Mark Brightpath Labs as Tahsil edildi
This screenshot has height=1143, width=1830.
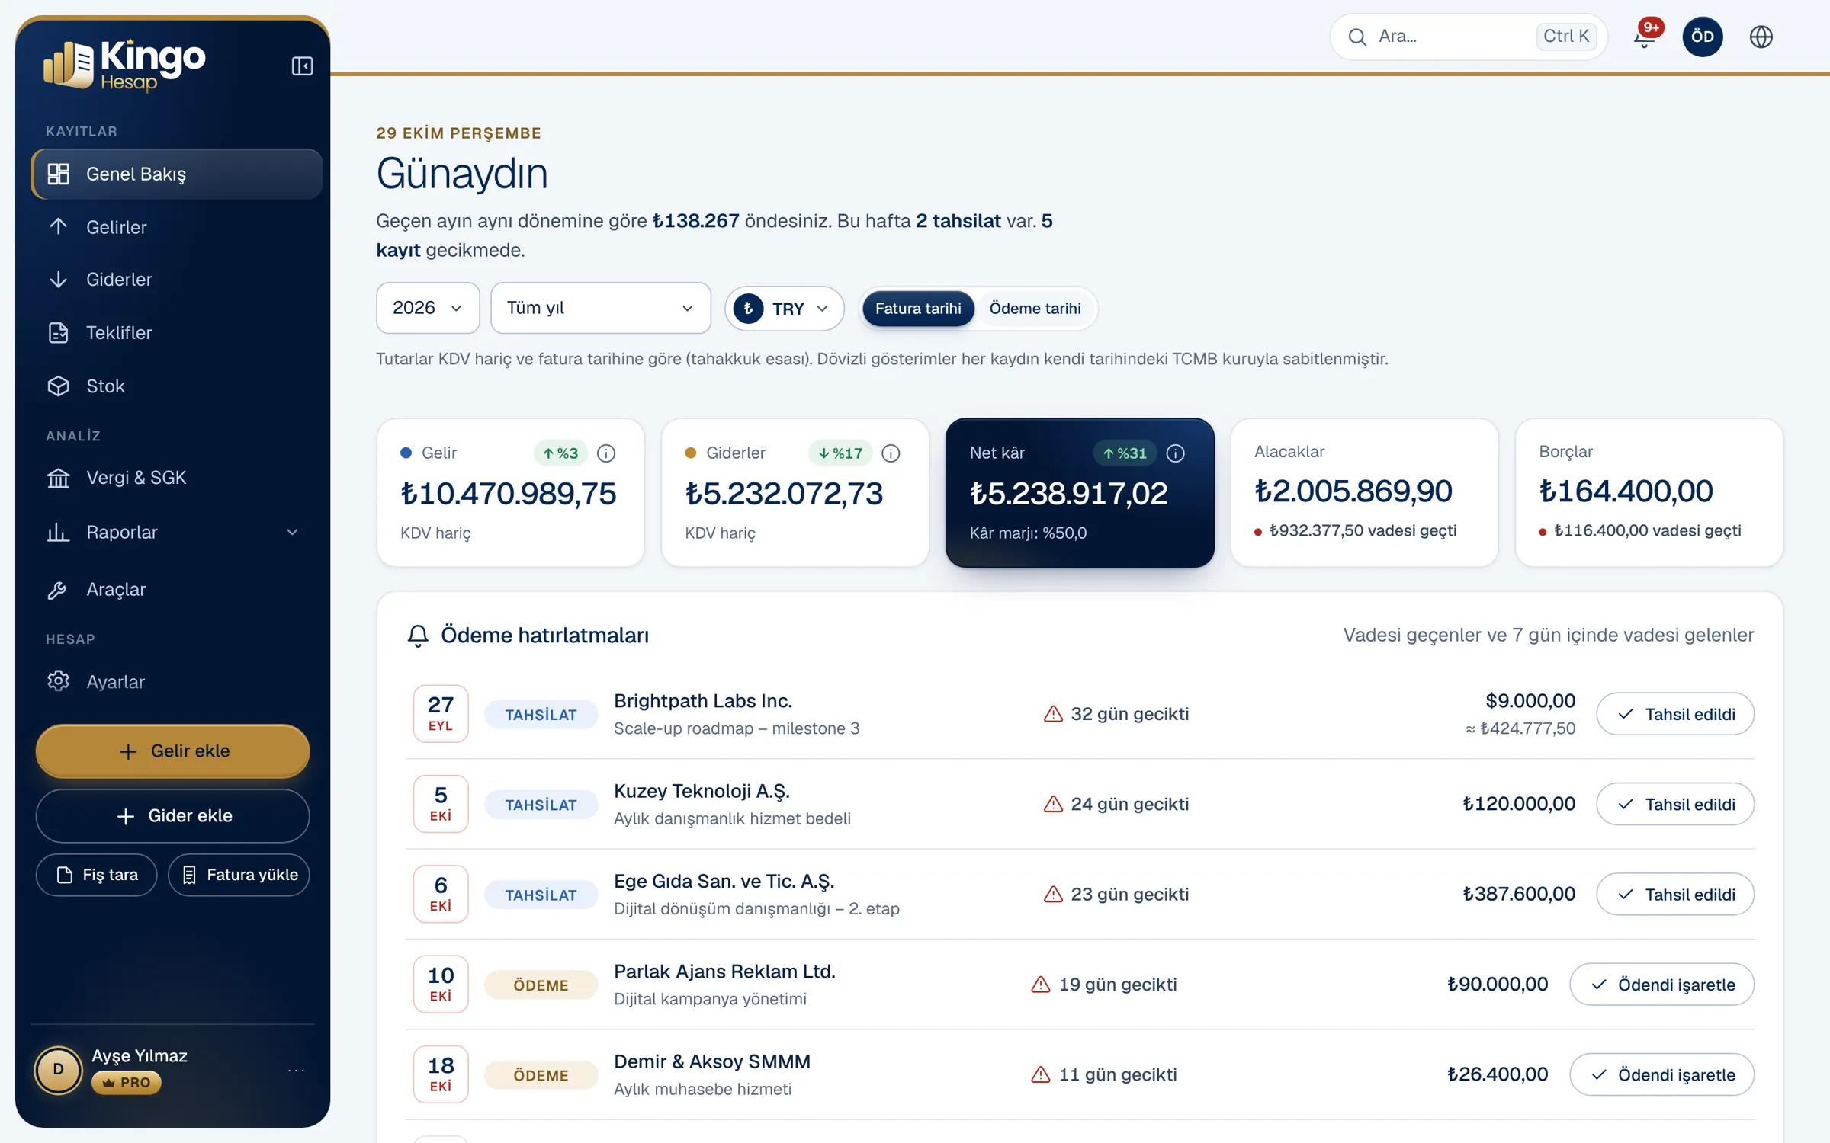pos(1675,714)
